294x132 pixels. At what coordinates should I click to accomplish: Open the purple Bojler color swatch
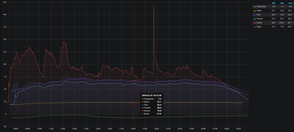[x=254, y=27]
